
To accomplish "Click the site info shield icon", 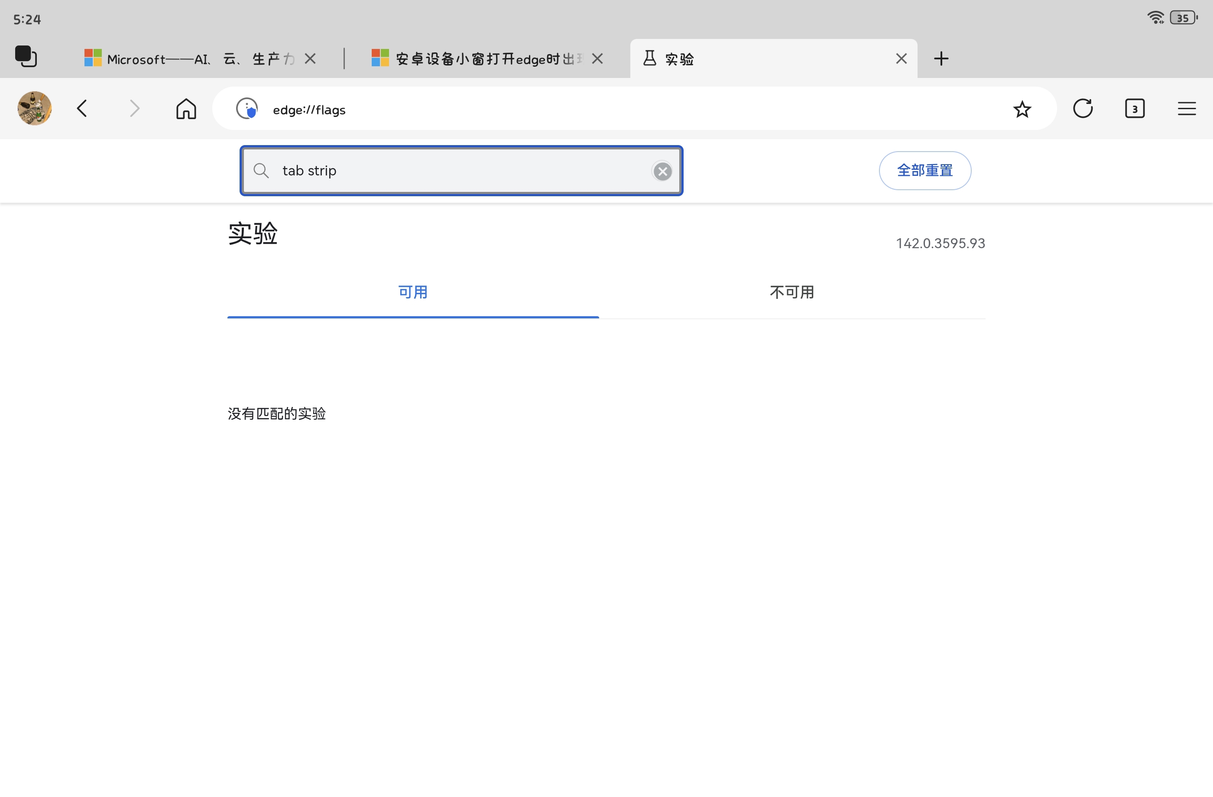I will [246, 109].
